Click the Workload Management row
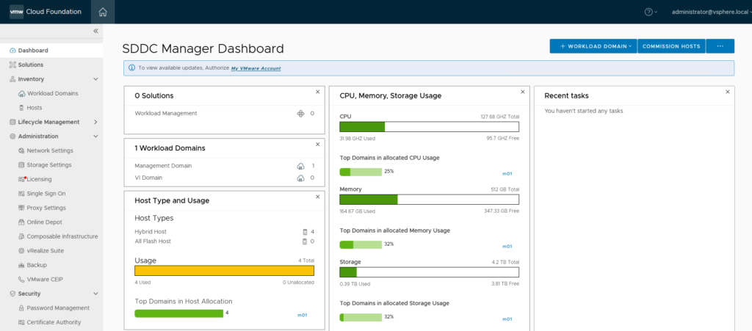The width and height of the screenshot is (752, 331). coord(225,114)
